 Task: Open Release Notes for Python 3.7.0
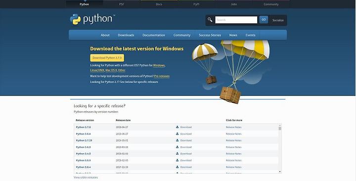233,127
